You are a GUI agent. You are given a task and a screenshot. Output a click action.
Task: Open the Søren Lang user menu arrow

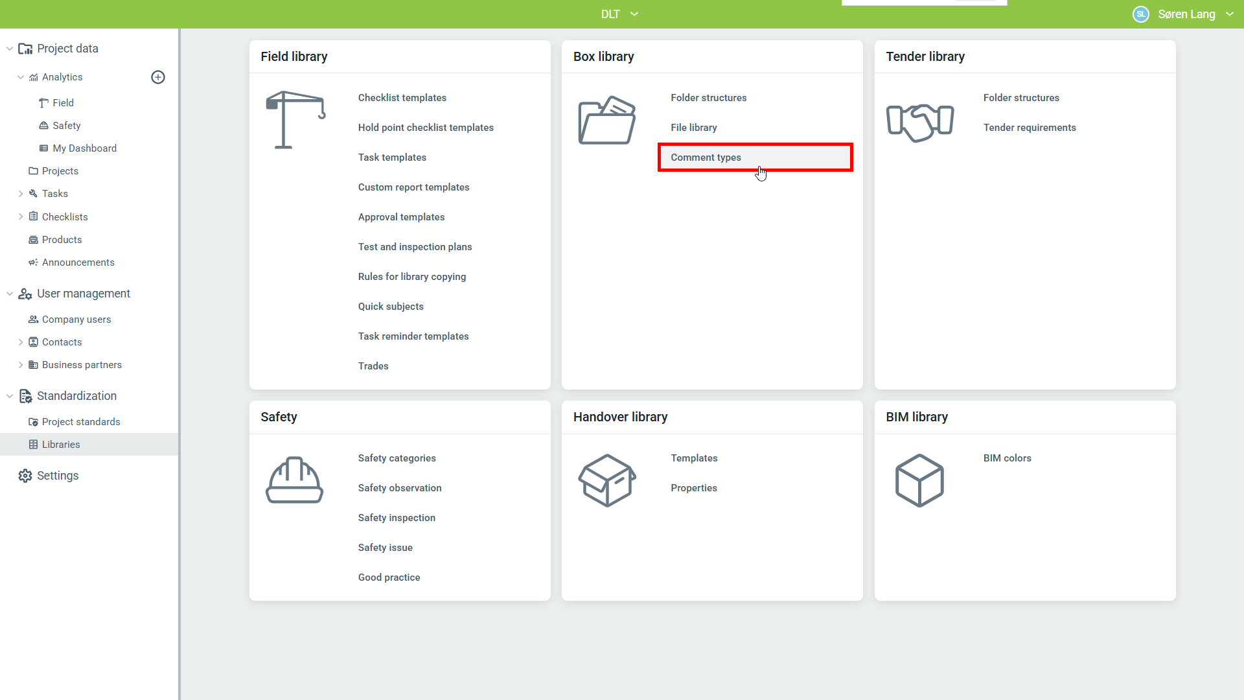[1230, 14]
